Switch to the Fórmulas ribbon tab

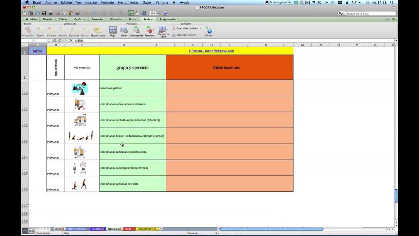tap(116, 19)
